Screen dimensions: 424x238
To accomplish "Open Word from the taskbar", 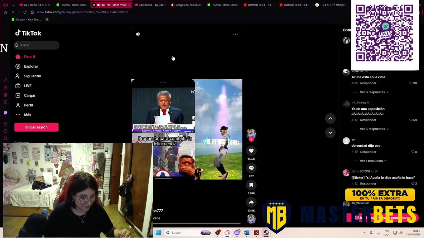I will [x=246, y=233].
